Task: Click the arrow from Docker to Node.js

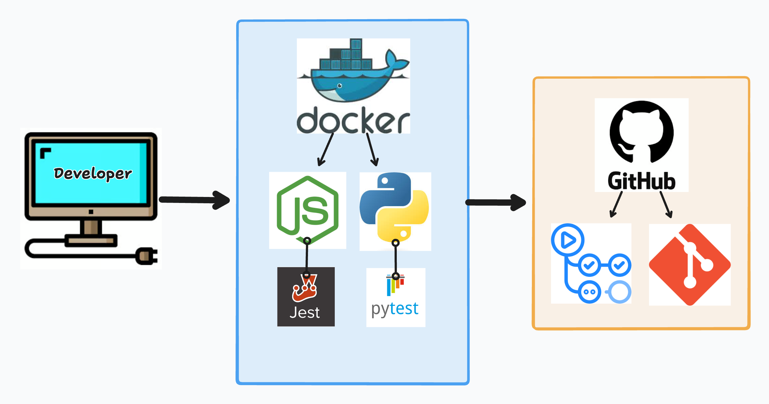Action: [326, 149]
